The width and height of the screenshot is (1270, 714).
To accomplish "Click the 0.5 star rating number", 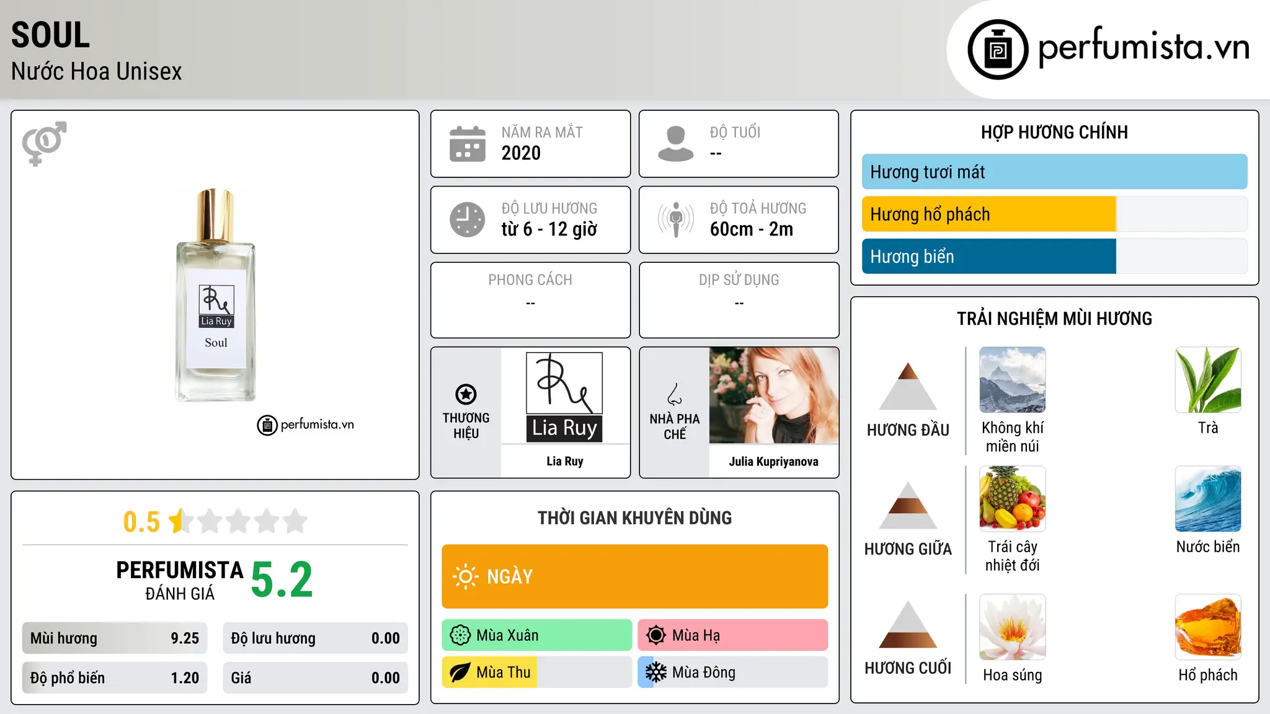I will [x=141, y=522].
